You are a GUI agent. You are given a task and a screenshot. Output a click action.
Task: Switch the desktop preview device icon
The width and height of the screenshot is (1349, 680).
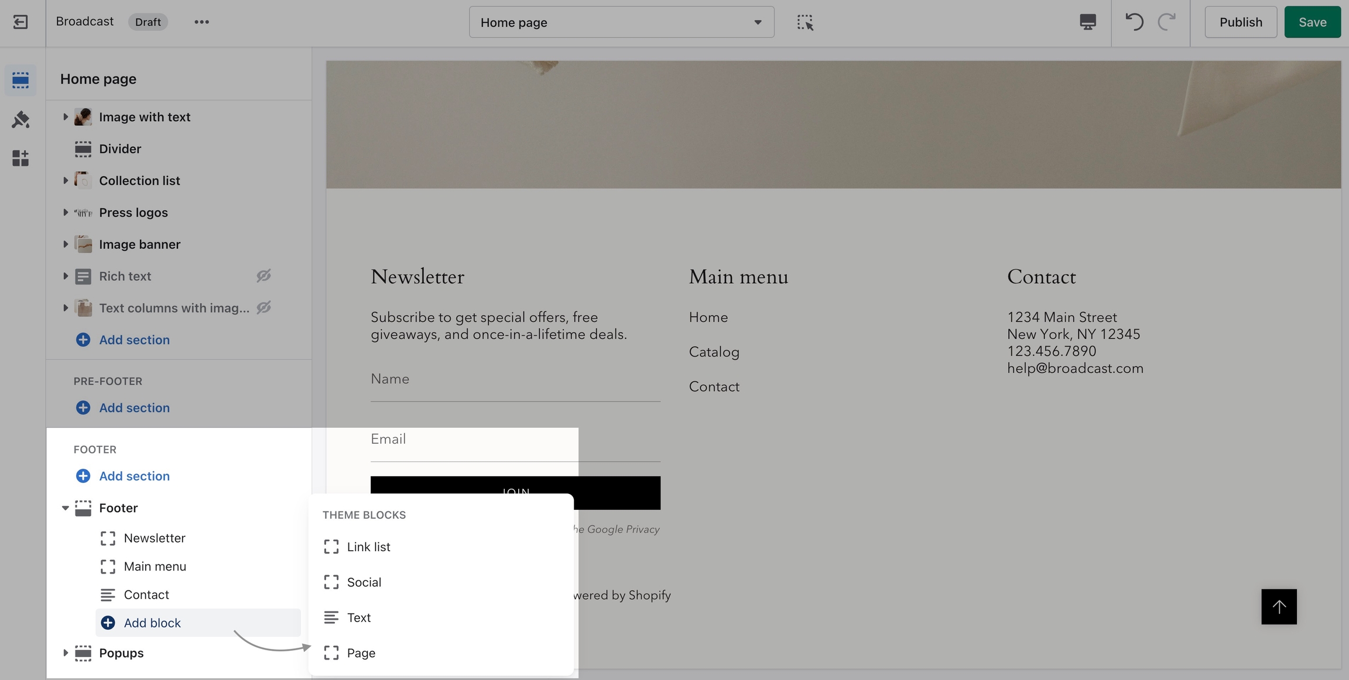(x=1087, y=22)
